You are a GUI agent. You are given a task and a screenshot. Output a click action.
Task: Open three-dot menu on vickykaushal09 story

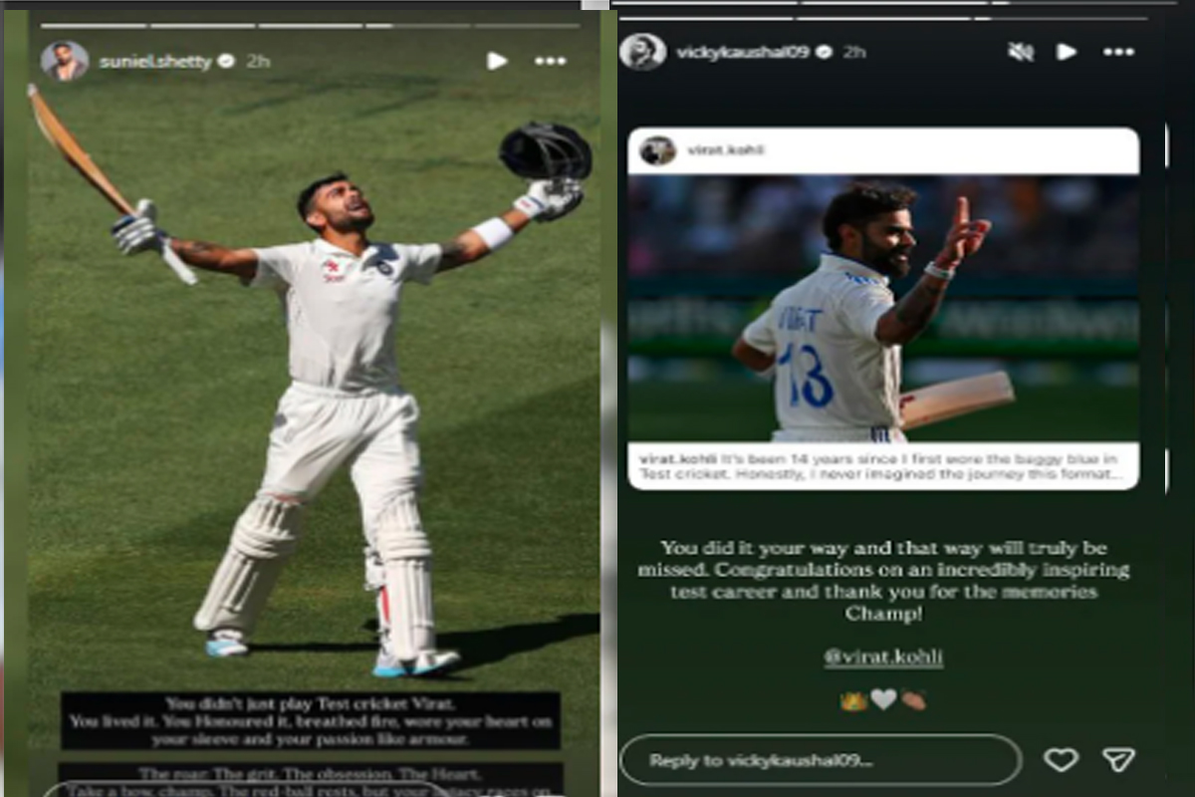[x=1118, y=52]
